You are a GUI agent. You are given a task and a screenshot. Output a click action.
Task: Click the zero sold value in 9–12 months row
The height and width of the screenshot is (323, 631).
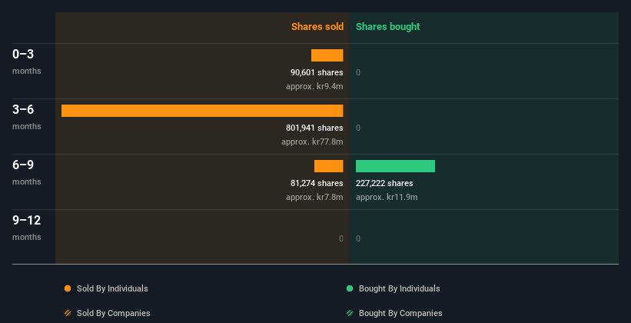pyautogui.click(x=340, y=238)
